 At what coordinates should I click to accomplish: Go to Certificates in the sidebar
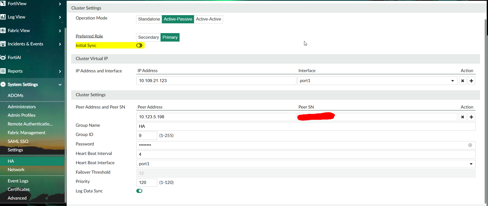[19, 189]
